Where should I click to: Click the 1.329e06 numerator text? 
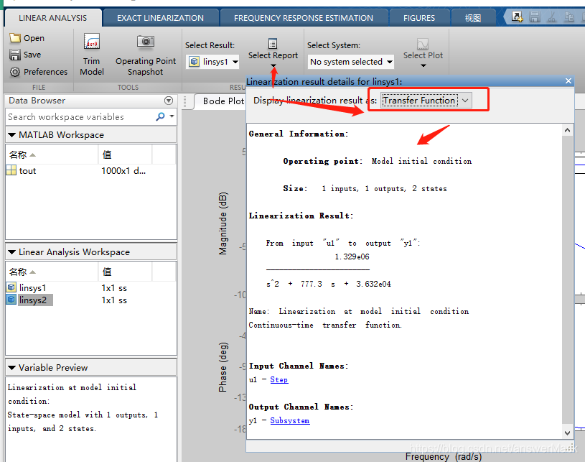[x=352, y=257]
